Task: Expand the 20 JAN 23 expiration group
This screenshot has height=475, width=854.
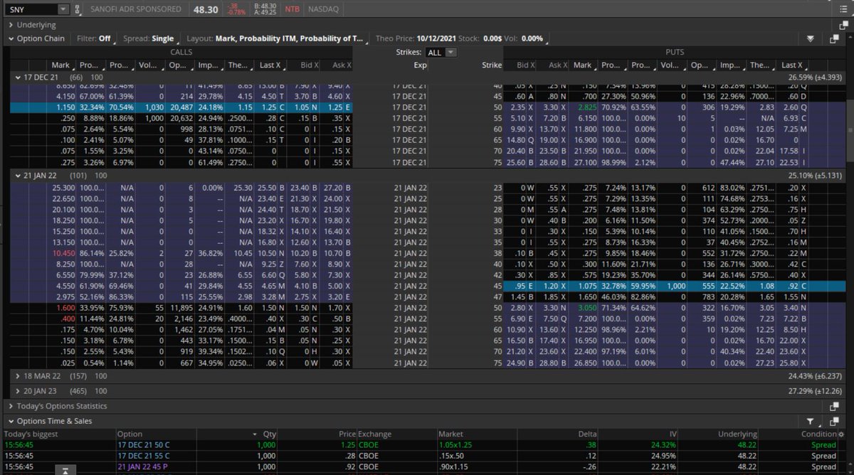Action: click(x=18, y=391)
